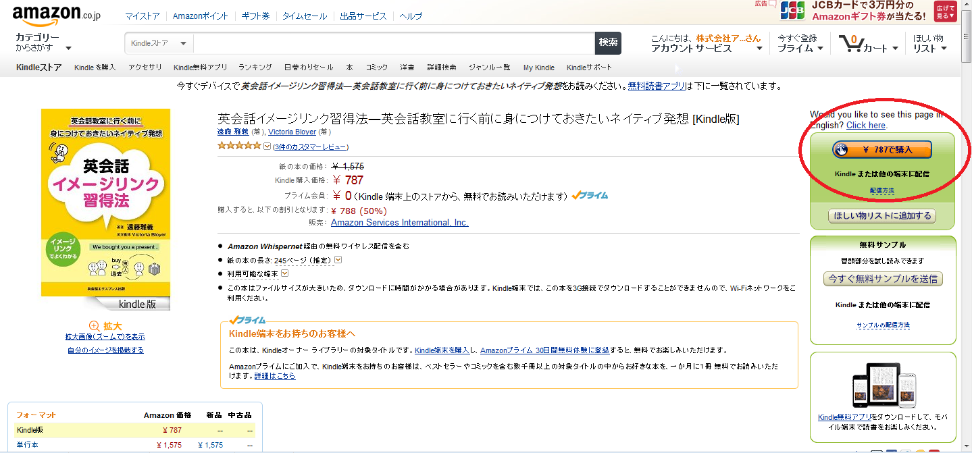Expand the 紙の本の長さ page count arrow

pyautogui.click(x=338, y=260)
